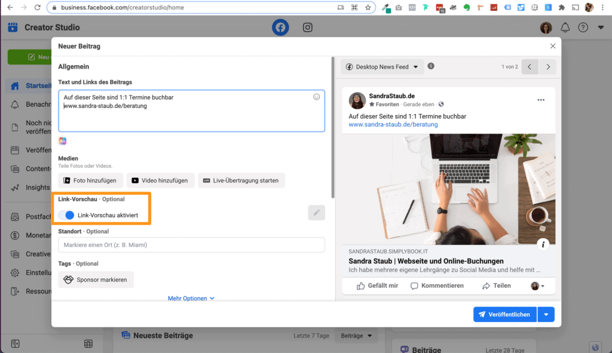Click the dialog's vertical scrollbar
This screenshot has width=612, height=353.
(x=333, y=128)
